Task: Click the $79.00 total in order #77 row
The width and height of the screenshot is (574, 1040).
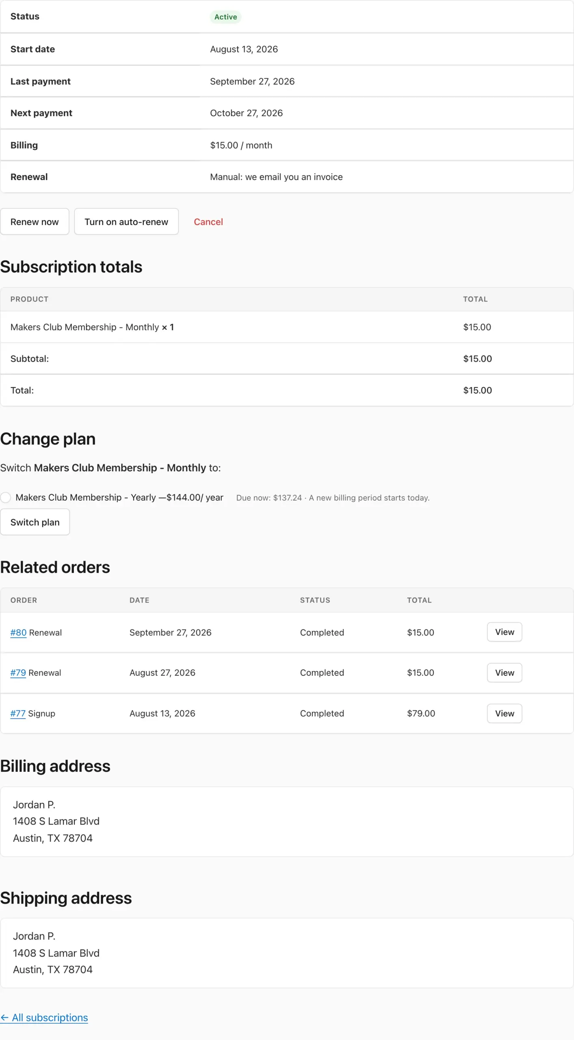Action: tap(421, 713)
